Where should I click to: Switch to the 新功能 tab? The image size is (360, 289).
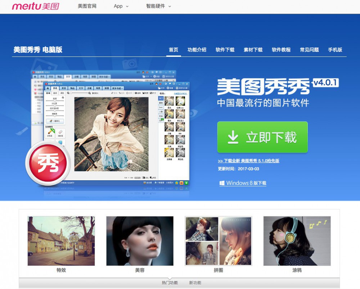tap(195, 283)
